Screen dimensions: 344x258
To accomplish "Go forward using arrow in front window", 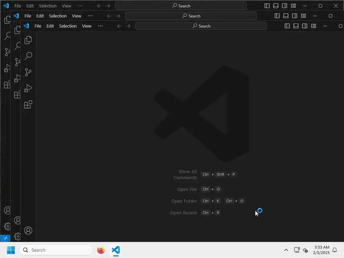I will coord(128,26).
